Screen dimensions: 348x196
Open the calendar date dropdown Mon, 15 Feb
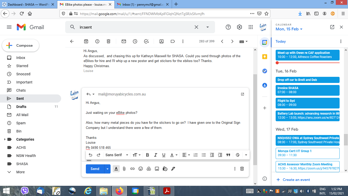click(289, 29)
